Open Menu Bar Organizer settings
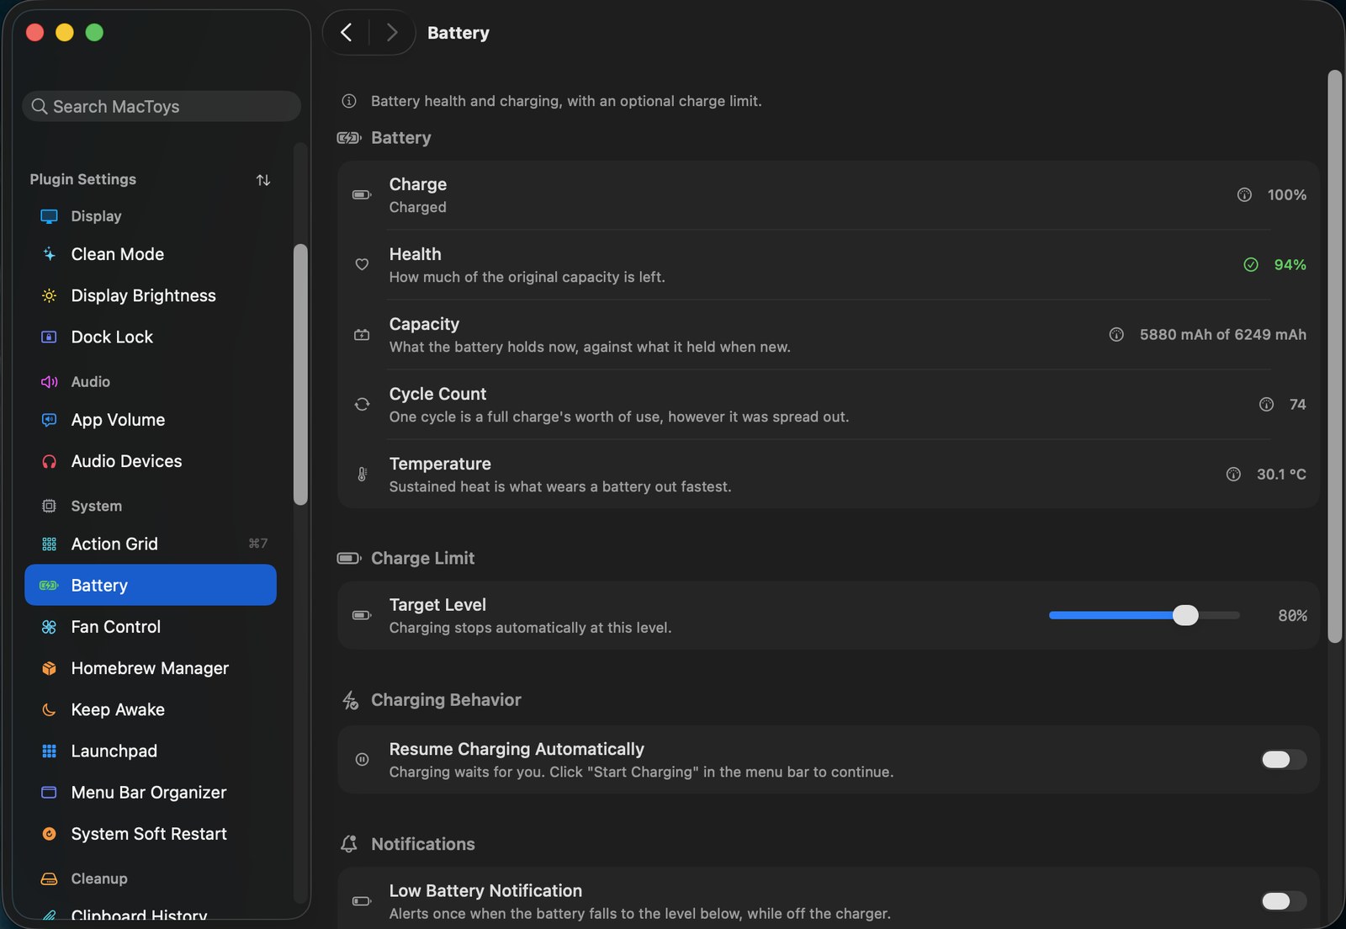Image resolution: width=1346 pixels, height=929 pixels. [x=151, y=793]
